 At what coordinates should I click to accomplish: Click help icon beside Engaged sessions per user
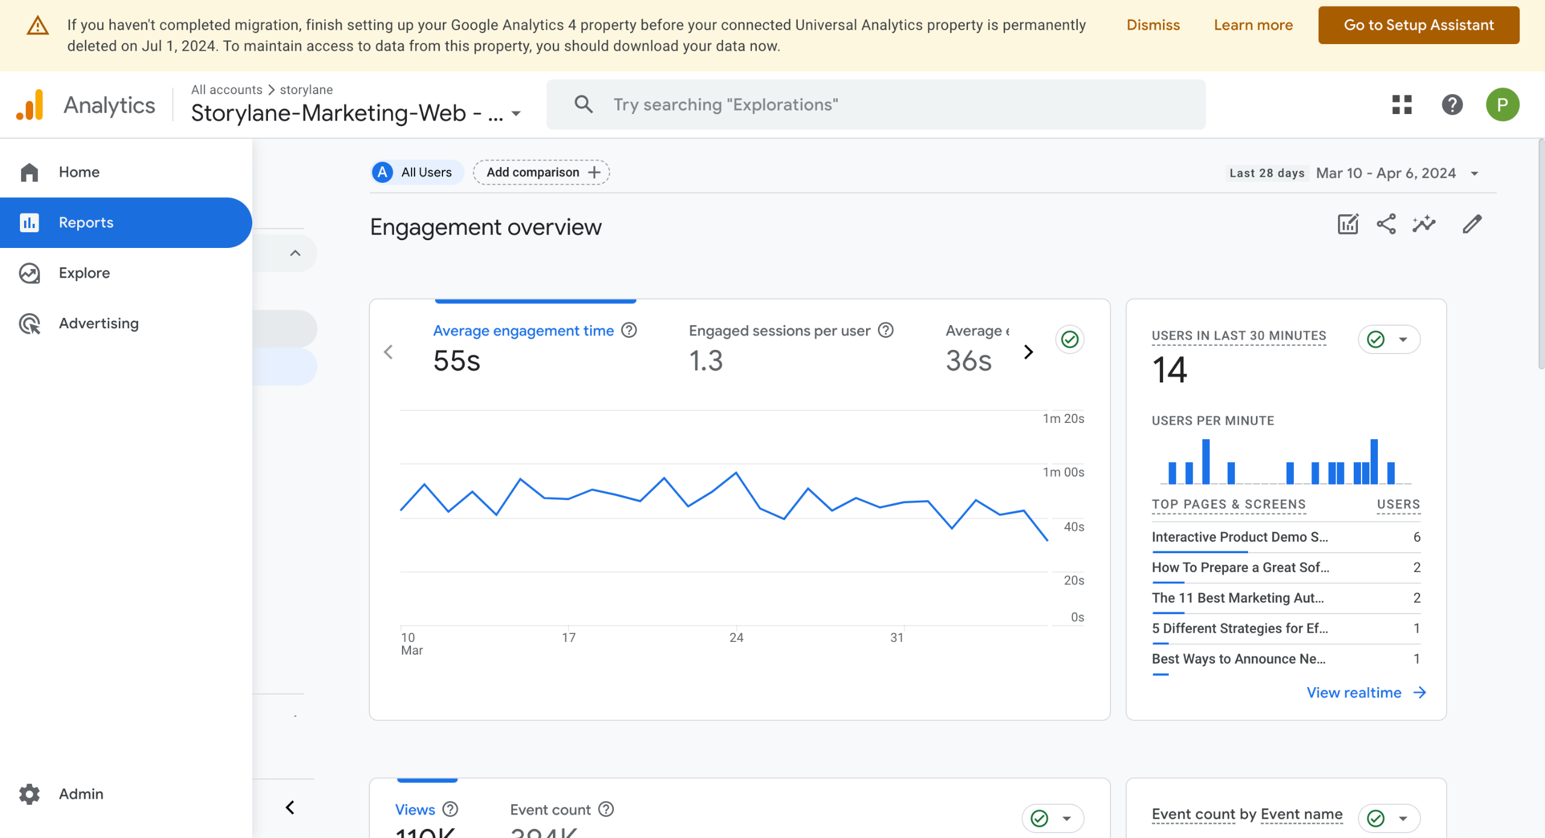[x=885, y=330]
